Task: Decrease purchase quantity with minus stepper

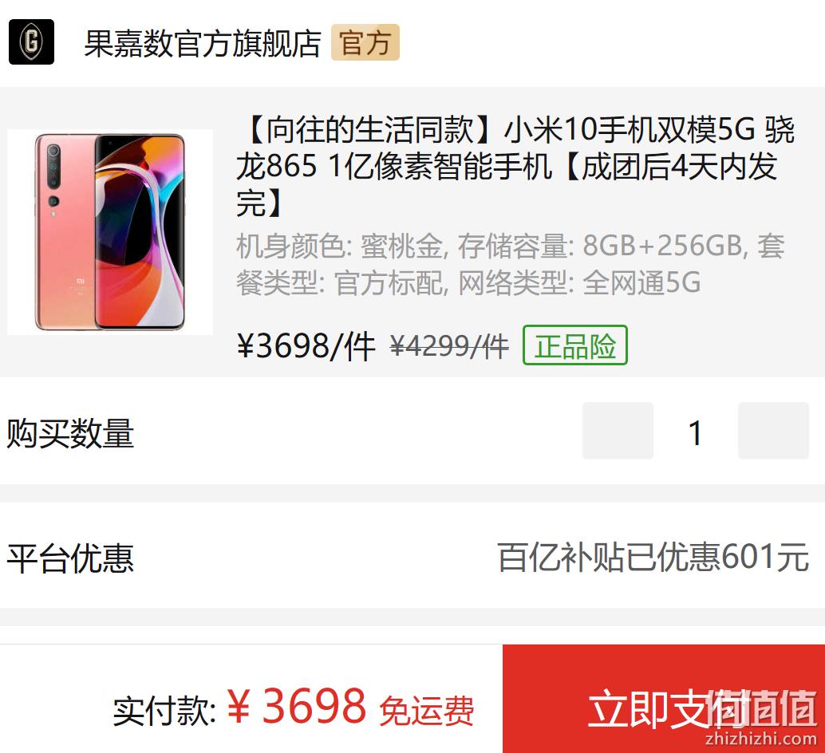Action: tap(618, 431)
